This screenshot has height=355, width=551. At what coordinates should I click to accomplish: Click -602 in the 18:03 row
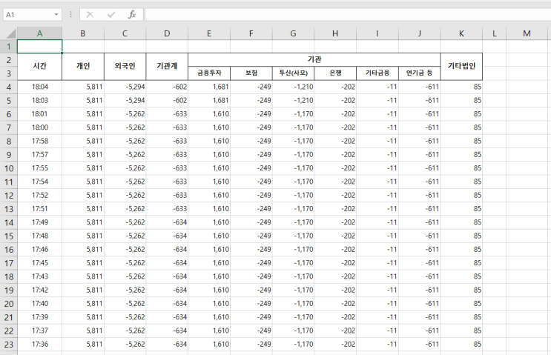coord(167,101)
